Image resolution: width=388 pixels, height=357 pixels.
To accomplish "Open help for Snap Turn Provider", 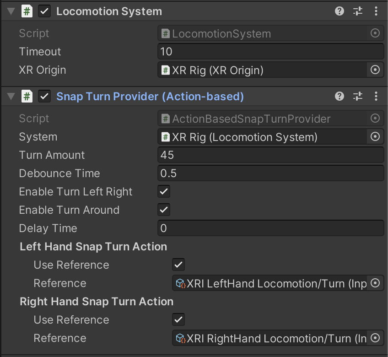I will point(339,96).
